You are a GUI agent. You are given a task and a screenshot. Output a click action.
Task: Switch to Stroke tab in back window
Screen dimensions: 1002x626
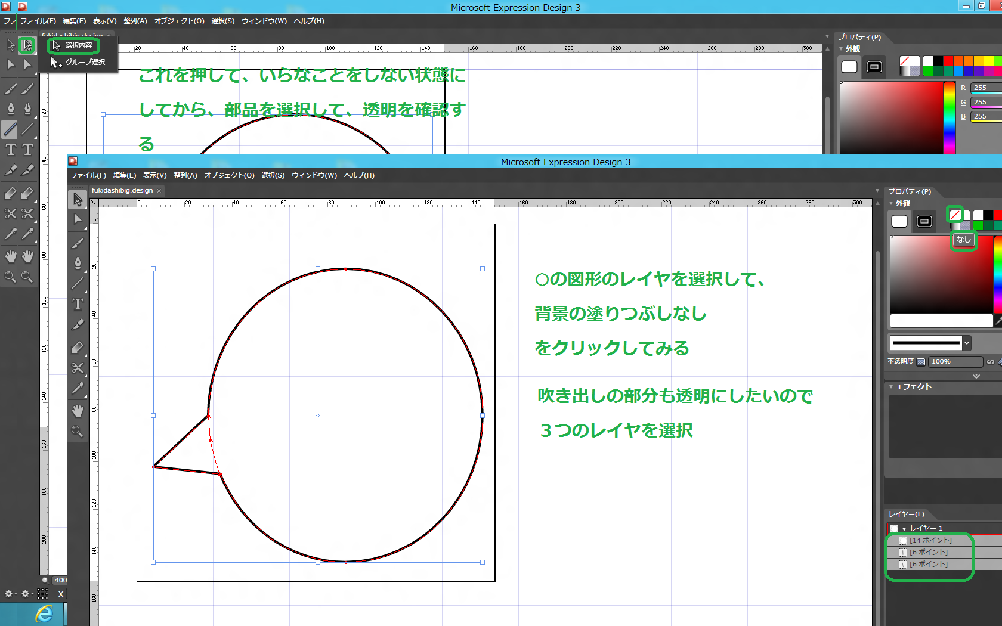[874, 67]
